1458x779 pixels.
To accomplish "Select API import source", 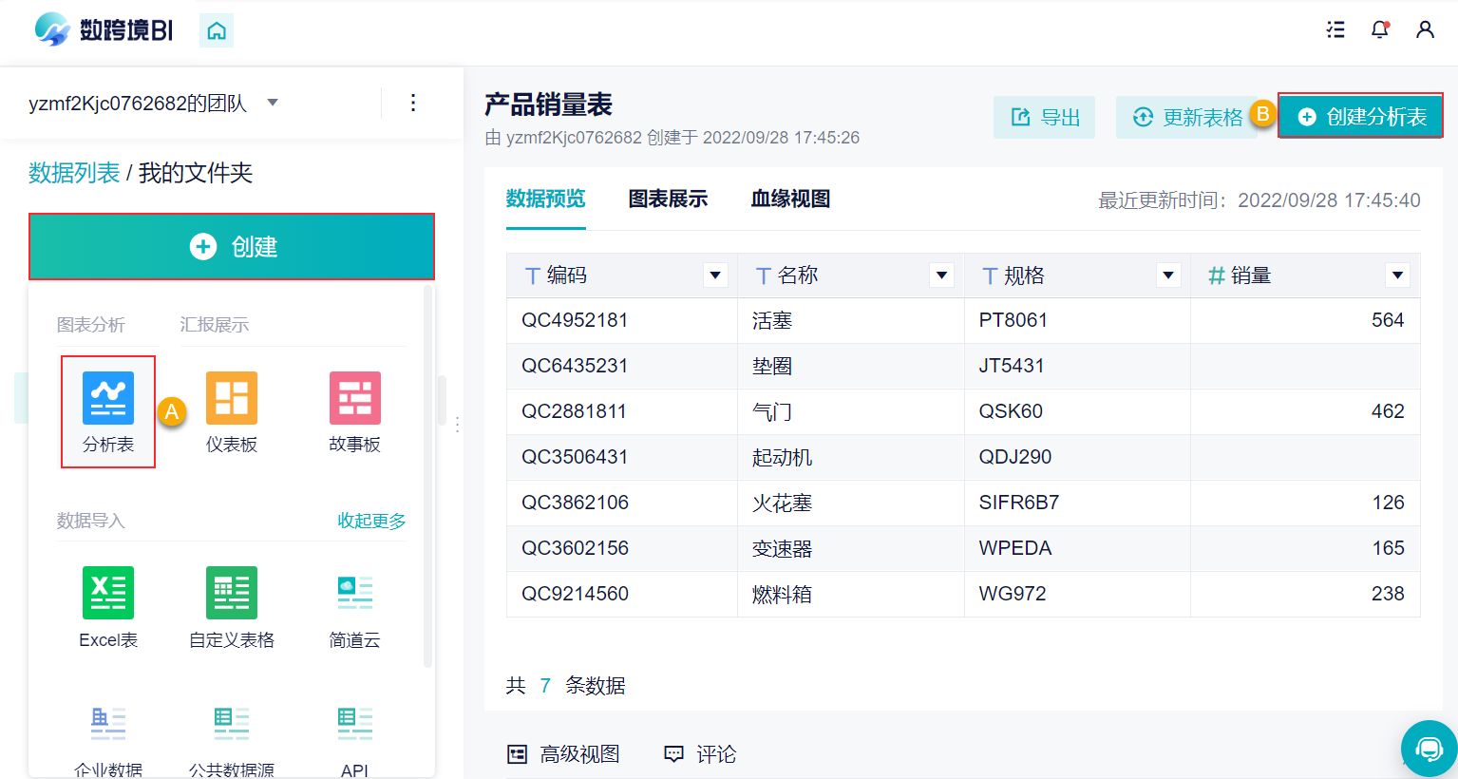I will (x=355, y=742).
